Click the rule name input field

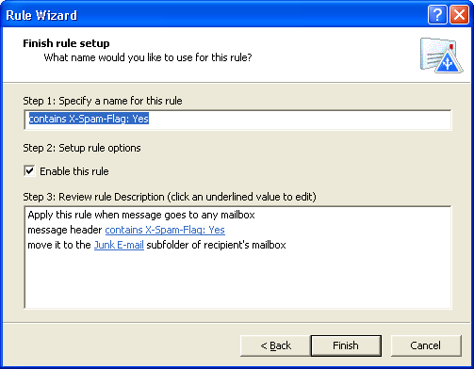tap(237, 120)
